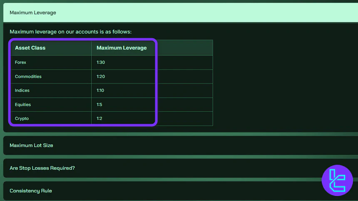The height and width of the screenshot is (201, 358).
Task: Select the Forex row label
Action: pyautogui.click(x=20, y=62)
